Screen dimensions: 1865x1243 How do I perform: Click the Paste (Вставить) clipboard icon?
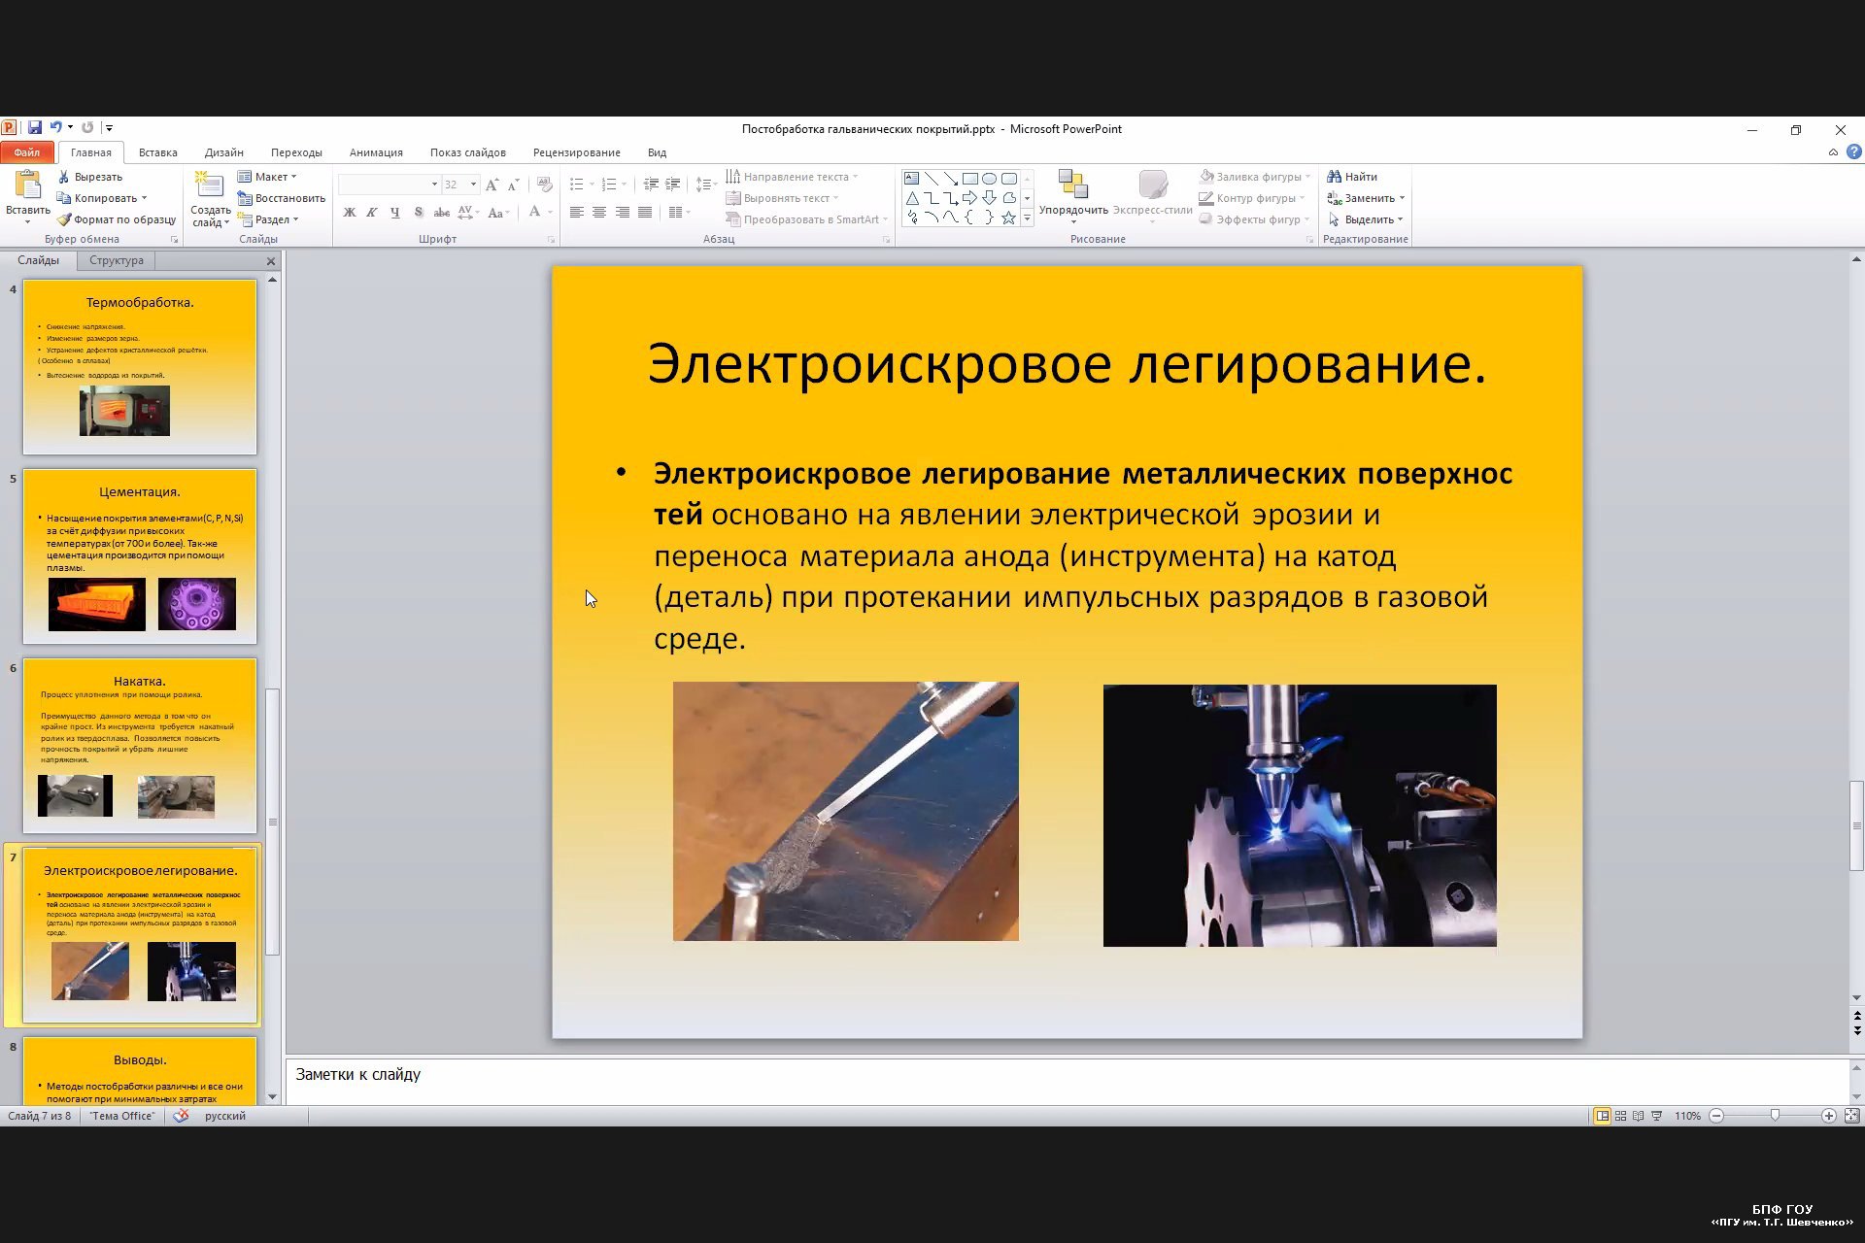point(27,184)
